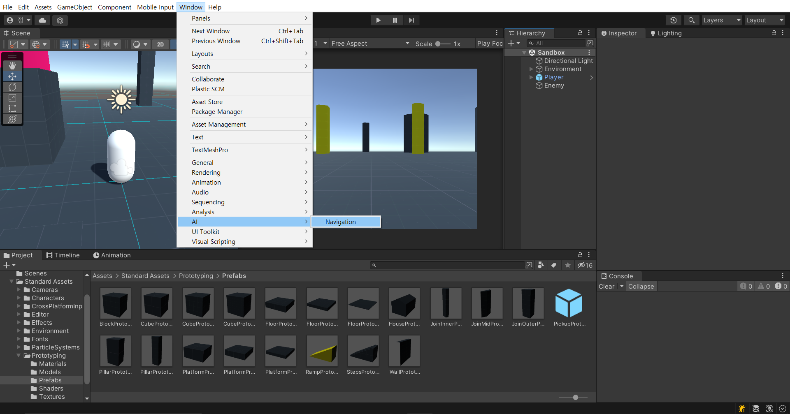Image resolution: width=790 pixels, height=414 pixels.
Task: Open the account dropdown
Action: click(19, 20)
